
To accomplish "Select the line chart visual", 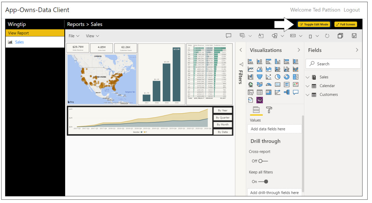I will tap(251, 69).
